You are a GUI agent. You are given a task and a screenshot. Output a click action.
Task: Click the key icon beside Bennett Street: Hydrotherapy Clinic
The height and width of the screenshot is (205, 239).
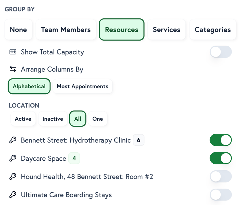[x=13, y=140]
